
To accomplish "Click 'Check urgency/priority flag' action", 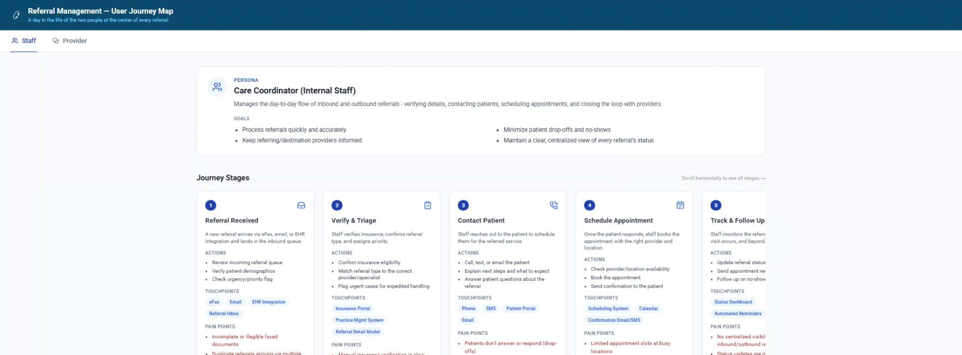I will pos(242,279).
